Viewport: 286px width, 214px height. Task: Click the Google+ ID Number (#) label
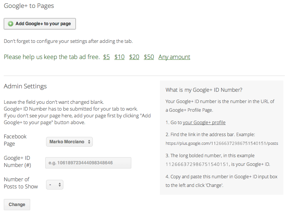(17, 161)
